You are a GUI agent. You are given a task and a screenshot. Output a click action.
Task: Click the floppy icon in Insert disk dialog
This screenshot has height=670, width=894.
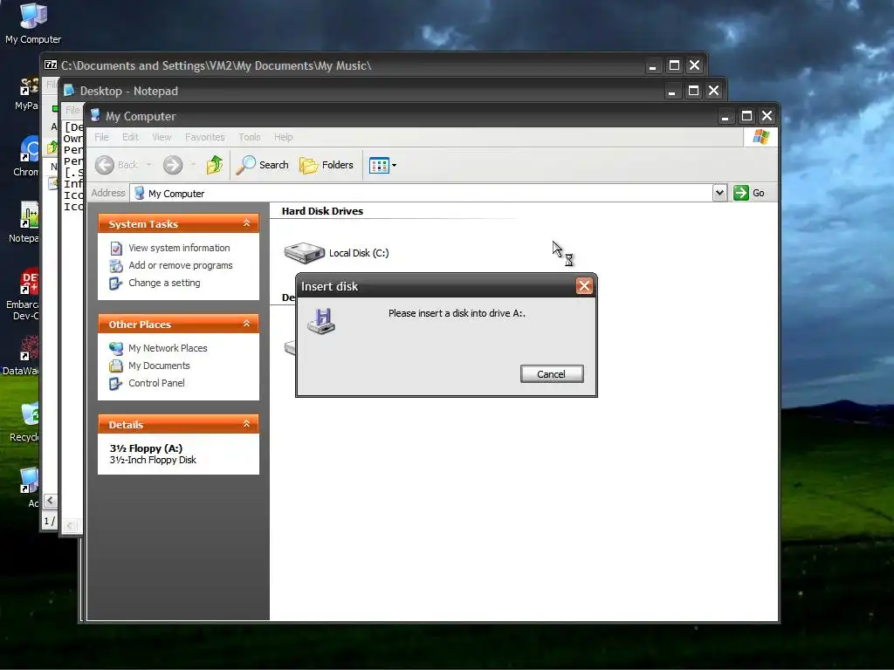click(321, 321)
